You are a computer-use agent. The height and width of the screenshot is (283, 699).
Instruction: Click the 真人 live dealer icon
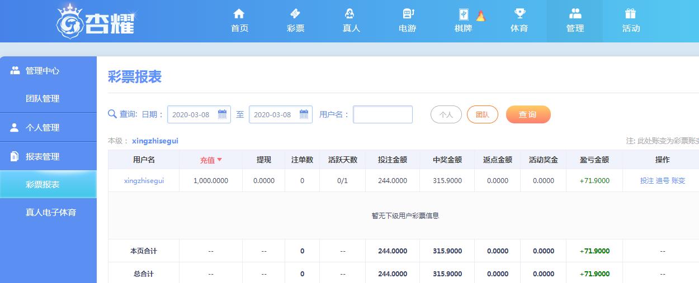click(x=351, y=14)
